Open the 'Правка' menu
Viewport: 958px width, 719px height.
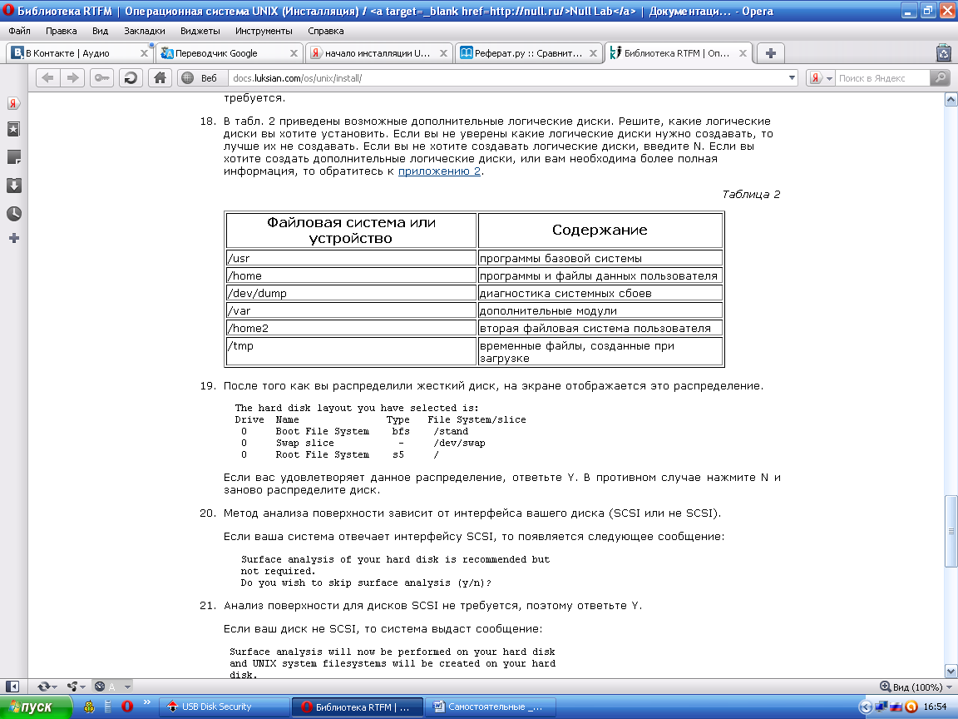click(61, 31)
